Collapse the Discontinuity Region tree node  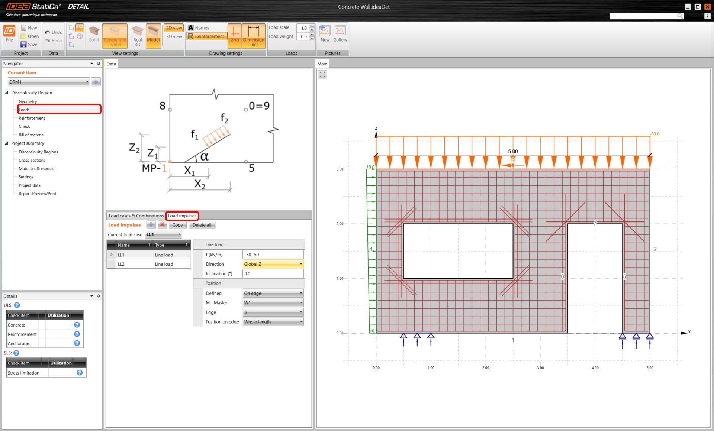[x=7, y=93]
